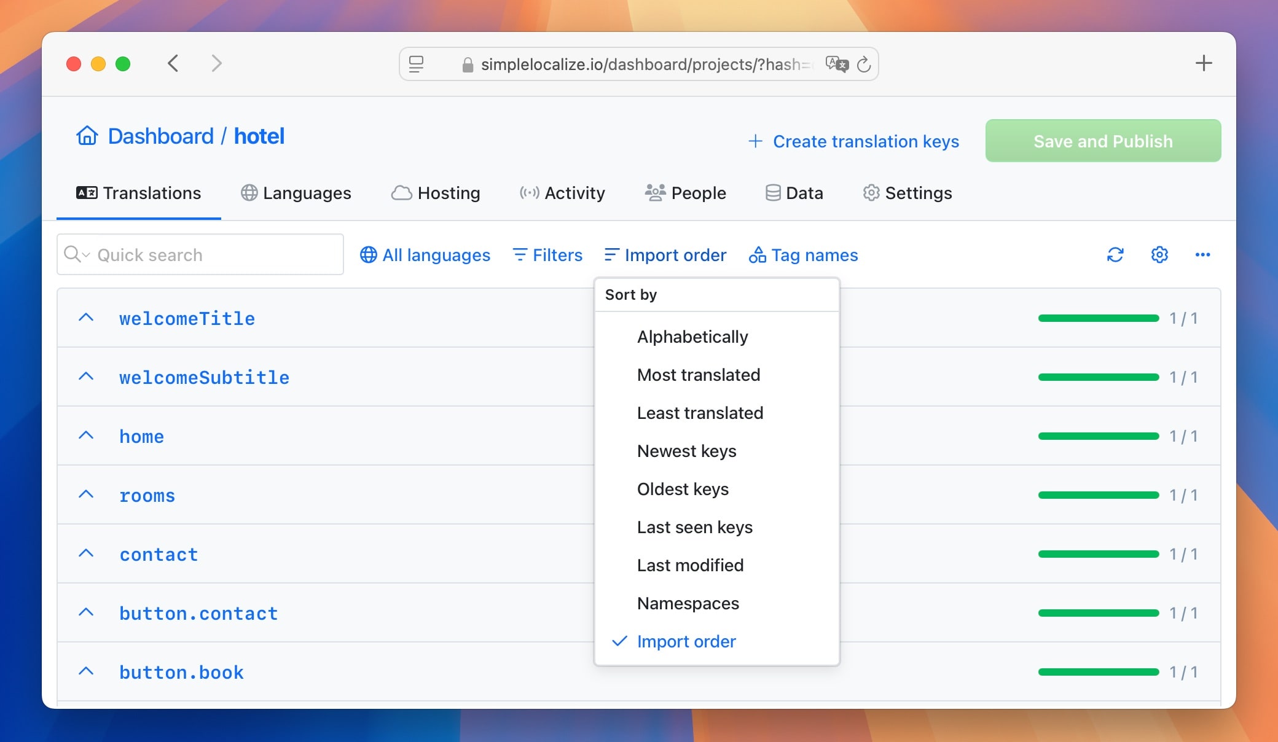Click the 1 / 1 count on contact row
Viewport: 1278px width, 742px height.
pyautogui.click(x=1183, y=554)
